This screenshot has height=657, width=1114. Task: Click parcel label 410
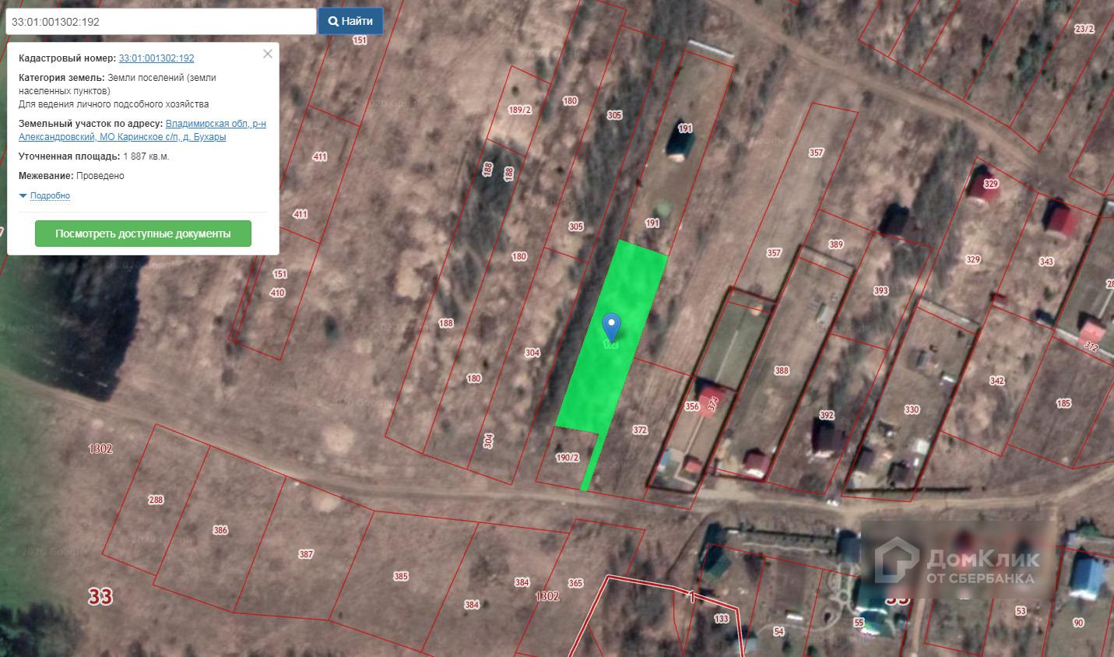tap(277, 293)
